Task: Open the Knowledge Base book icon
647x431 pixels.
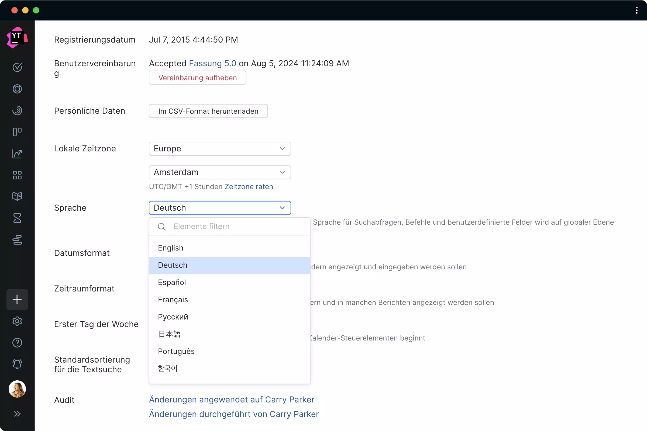Action: (x=17, y=197)
